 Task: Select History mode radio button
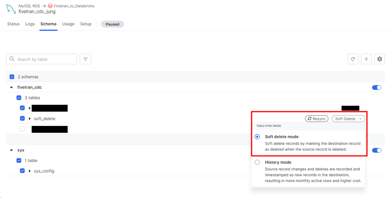[x=257, y=162]
